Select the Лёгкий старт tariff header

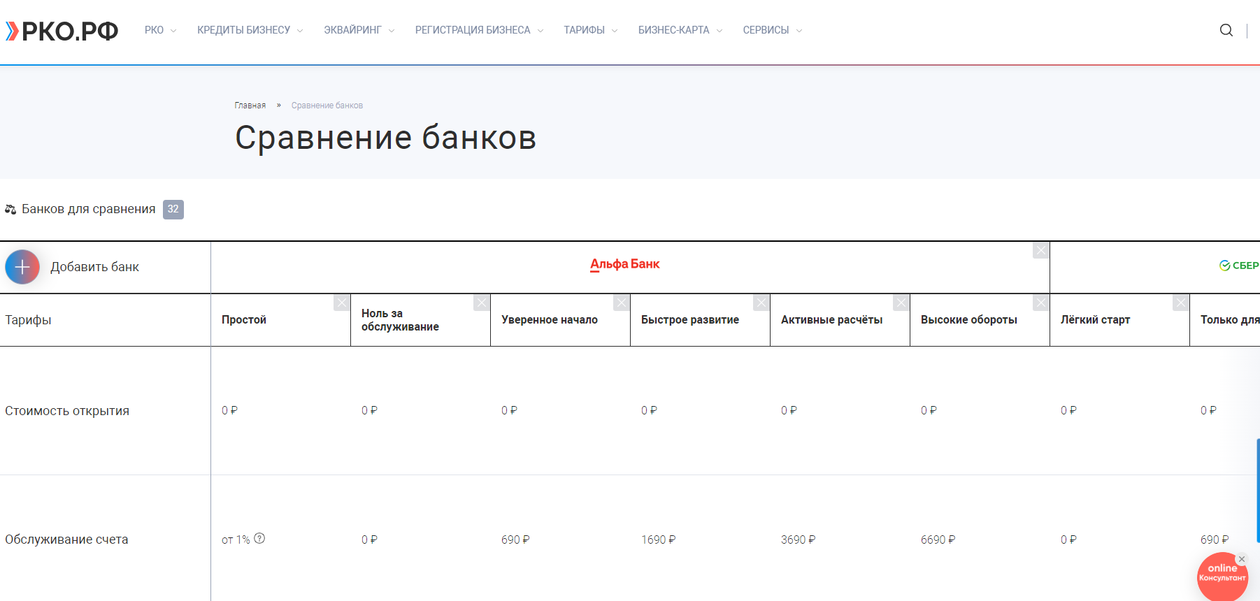pyautogui.click(x=1095, y=319)
